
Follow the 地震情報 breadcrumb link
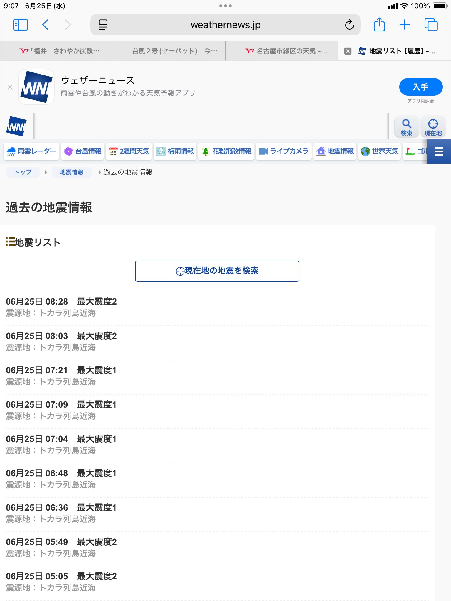point(72,172)
